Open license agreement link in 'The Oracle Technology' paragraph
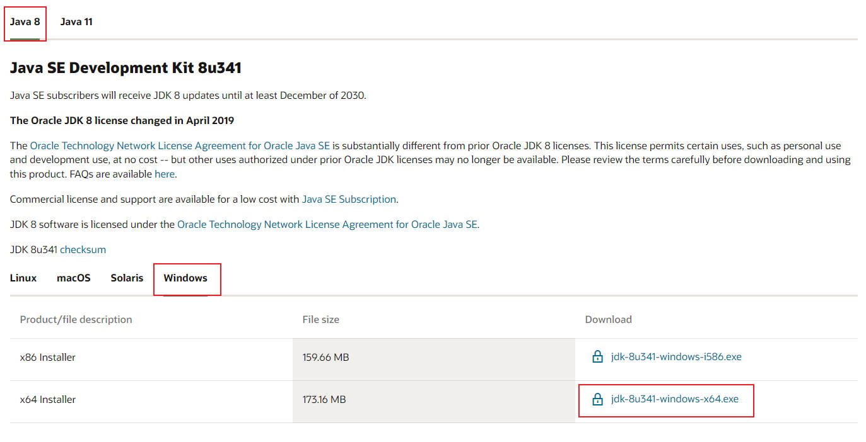 [180, 146]
